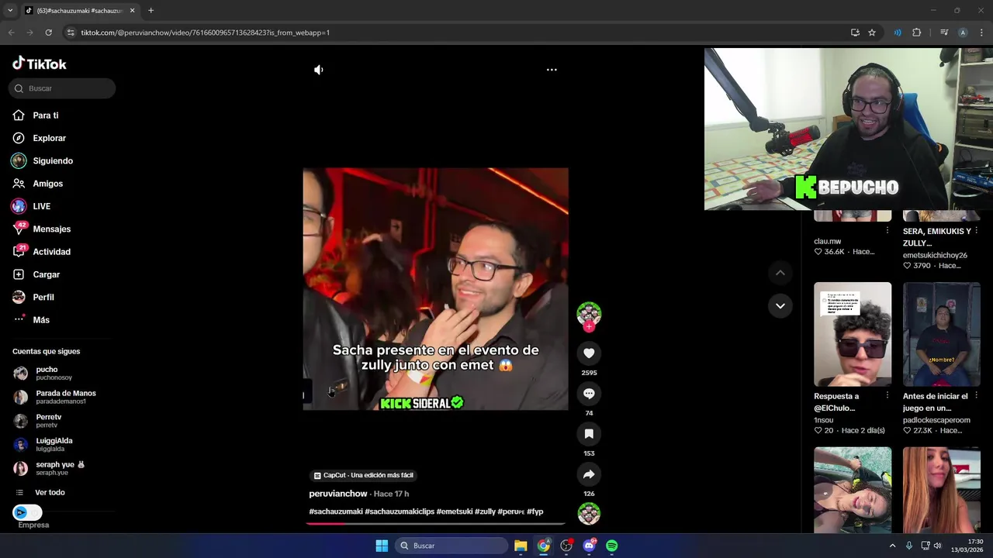Open Discord from the taskbar
The height and width of the screenshot is (558, 993).
tap(589, 546)
